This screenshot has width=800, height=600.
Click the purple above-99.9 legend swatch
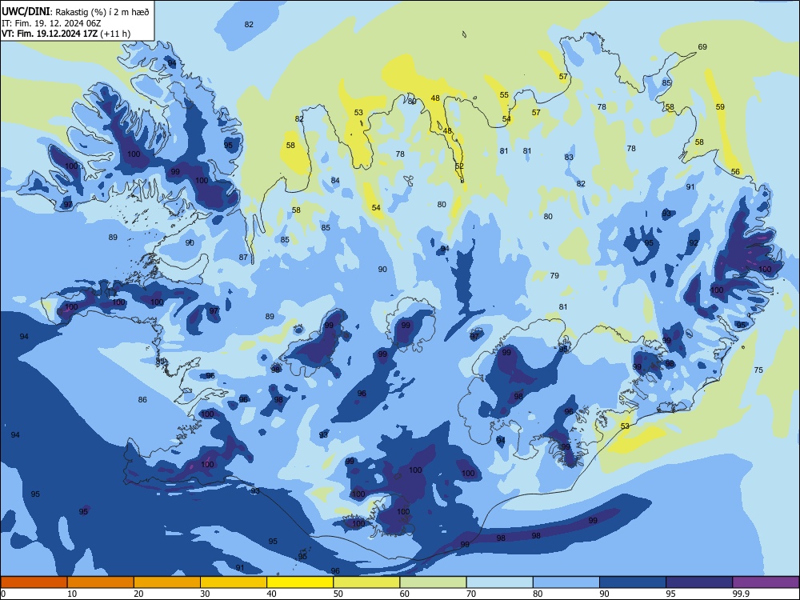(766, 582)
